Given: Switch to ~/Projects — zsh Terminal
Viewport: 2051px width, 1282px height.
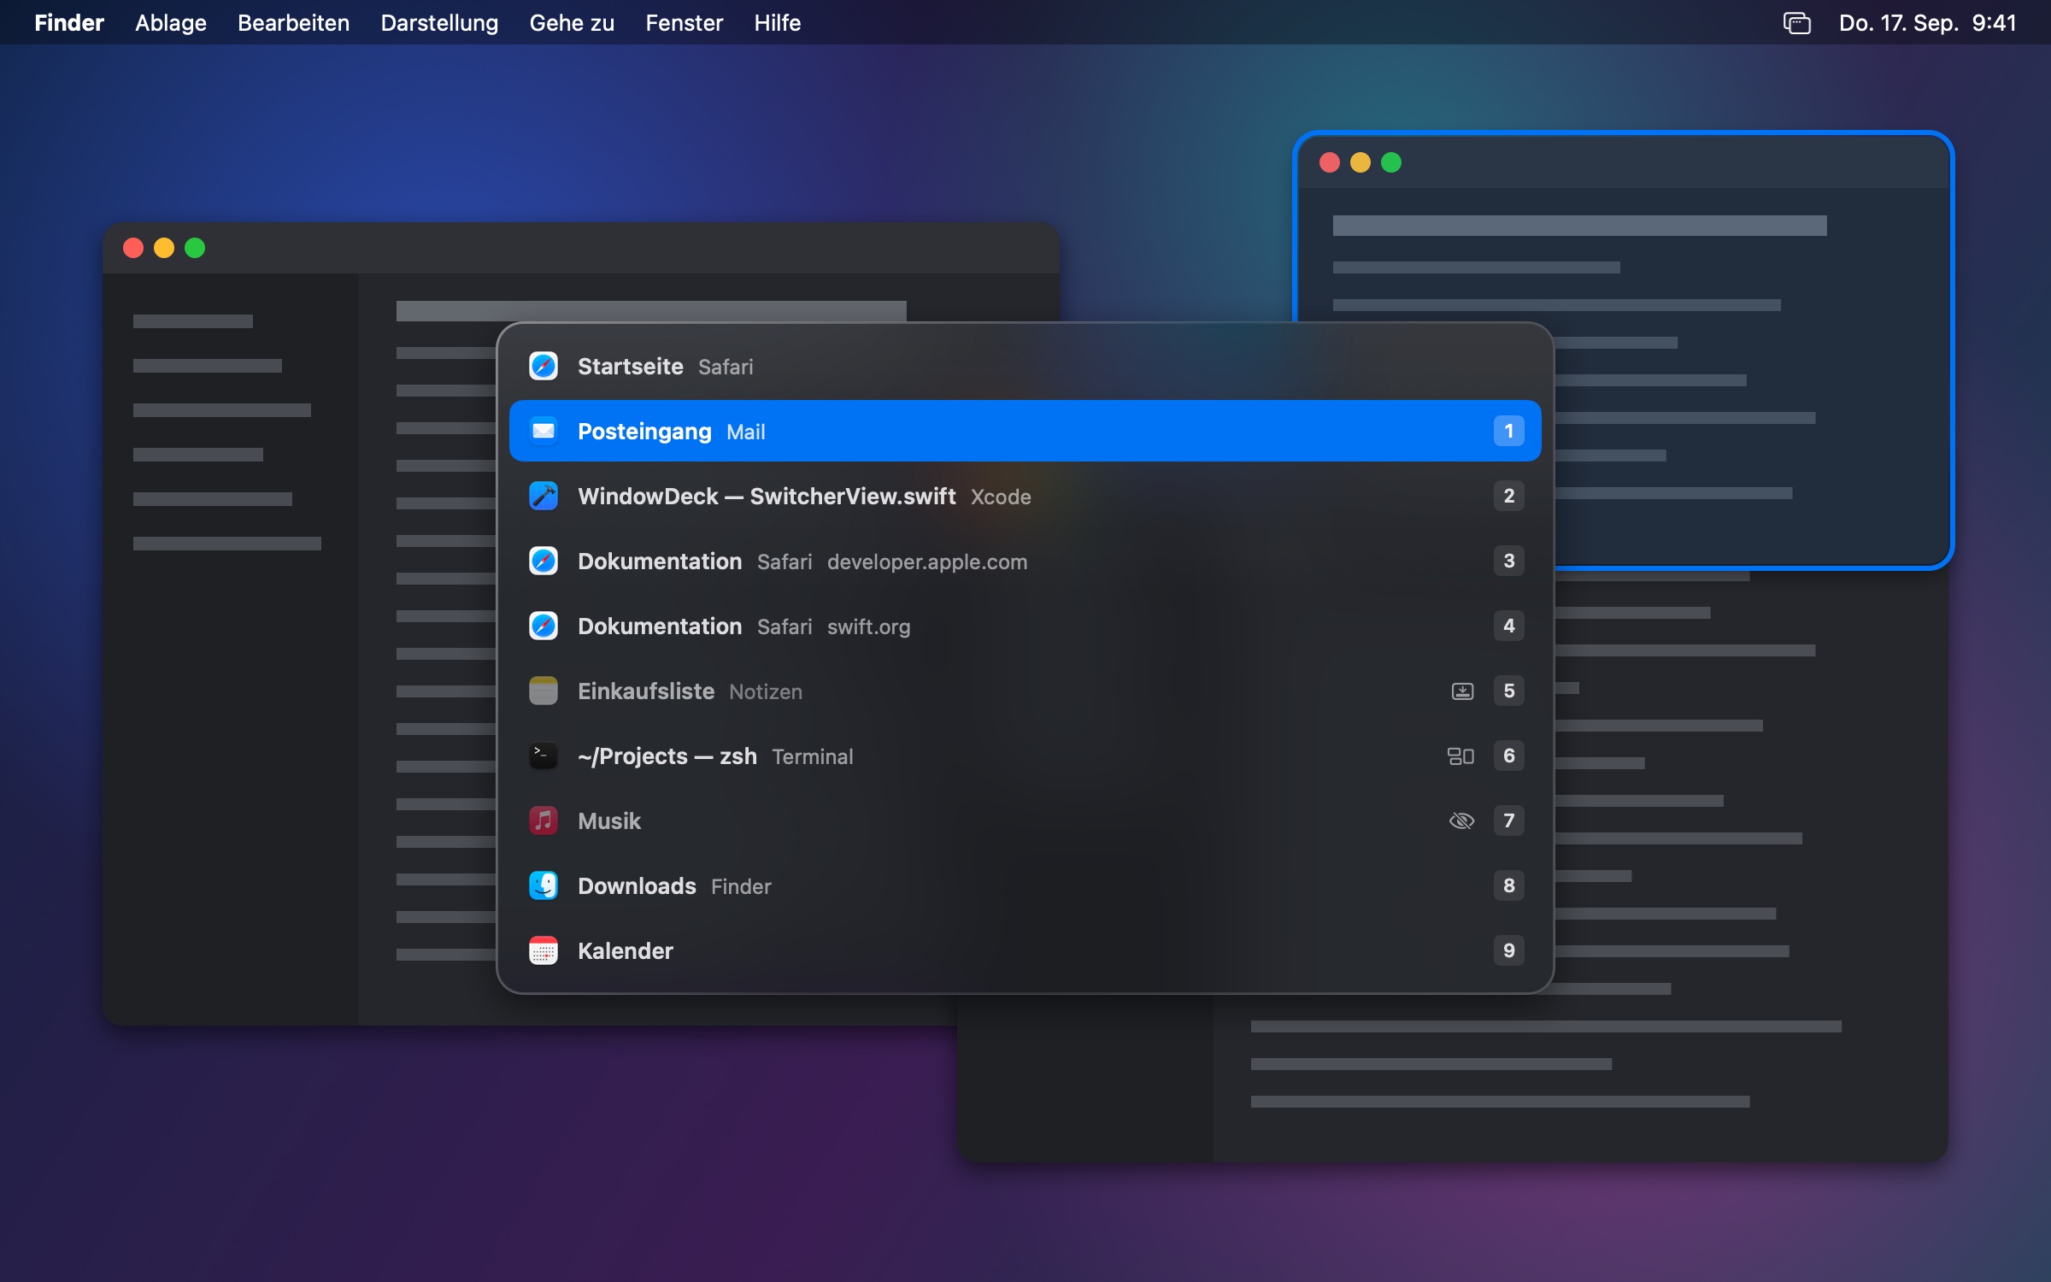Looking at the screenshot, I should click(1025, 756).
